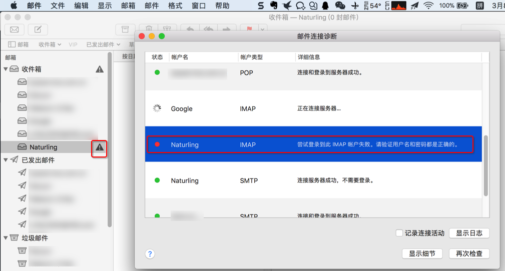Image resolution: width=505 pixels, height=271 pixels.
Task: Click the mailbox sidebar vertical scrollbar
Action: (110, 140)
